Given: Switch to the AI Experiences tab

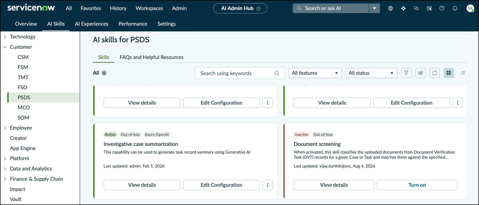Looking at the screenshot, I should pyautogui.click(x=92, y=24).
